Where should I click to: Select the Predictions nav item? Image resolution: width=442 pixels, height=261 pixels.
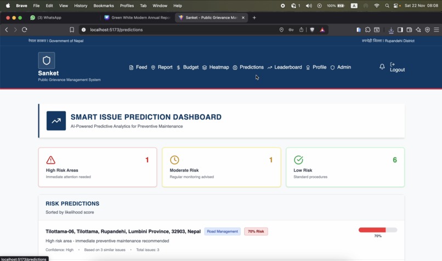[x=248, y=67]
